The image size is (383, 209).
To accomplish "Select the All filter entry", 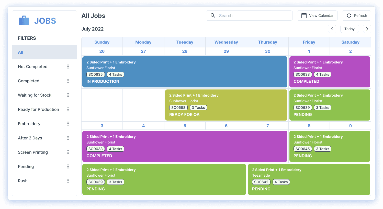I will (20, 52).
